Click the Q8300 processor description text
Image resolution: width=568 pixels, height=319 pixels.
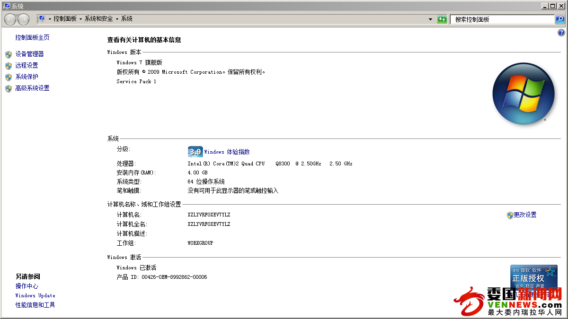tap(270, 164)
